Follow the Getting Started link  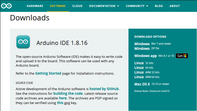[x=48, y=73]
